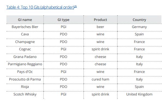
Task: Click the beer product cell
Action: pos(100,27)
